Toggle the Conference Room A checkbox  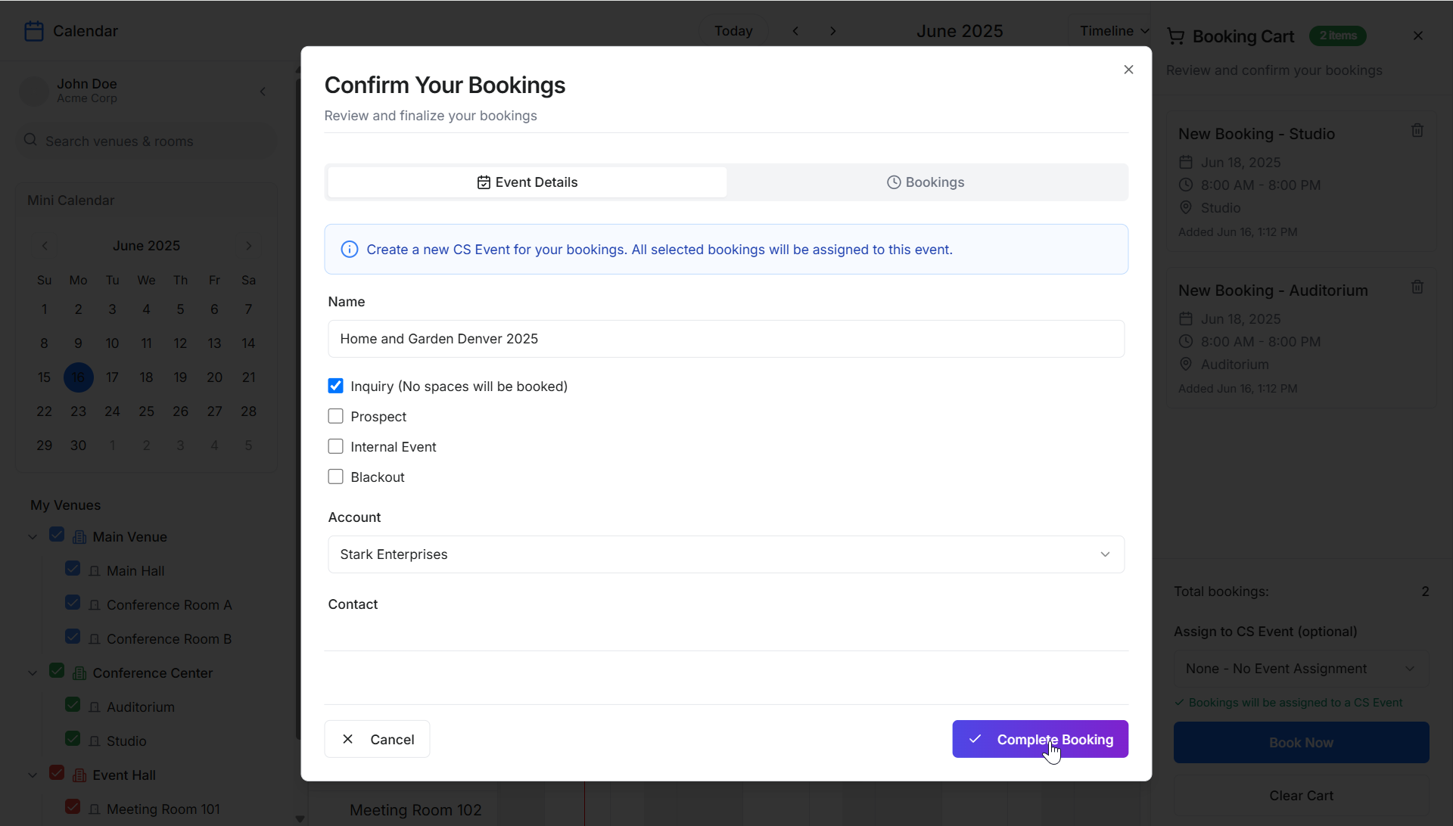click(73, 602)
